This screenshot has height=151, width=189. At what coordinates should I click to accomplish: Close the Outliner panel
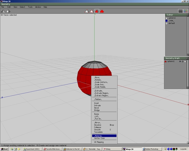188,15
